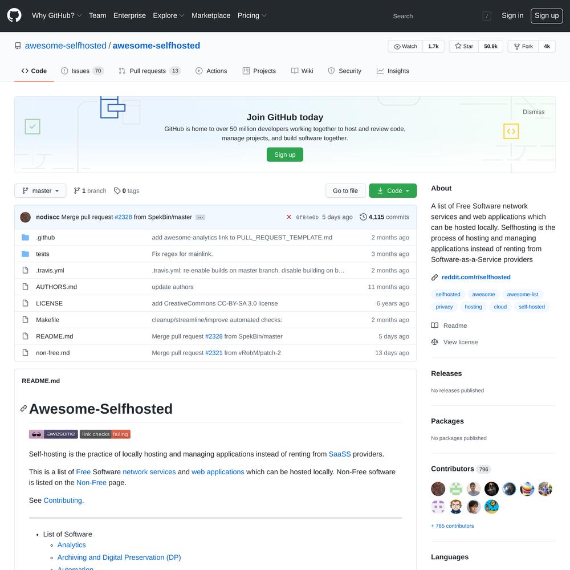Image resolution: width=570 pixels, height=570 pixels.
Task: Click the Watch button
Action: (405, 47)
